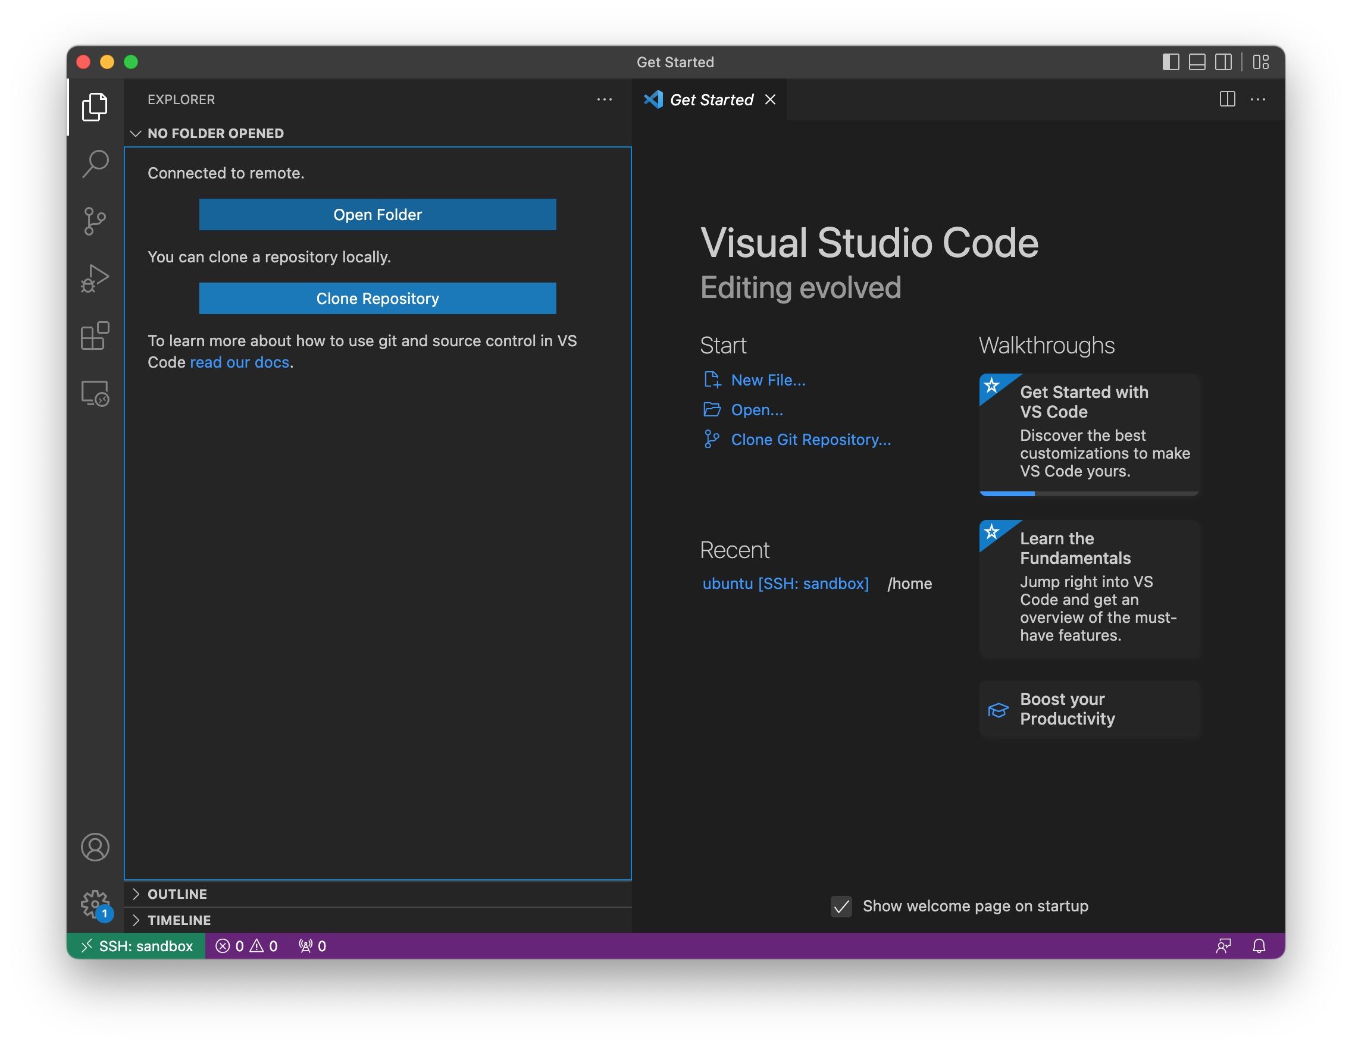This screenshot has height=1047, width=1352.
Task: Open Explorer views and more actions menu
Action: 604,99
